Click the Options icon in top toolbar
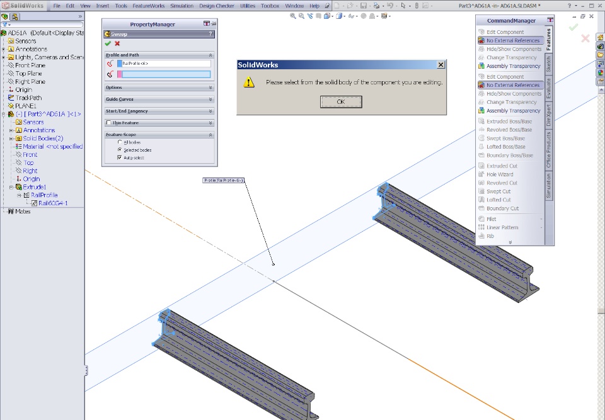The image size is (605, 420). 425,6
